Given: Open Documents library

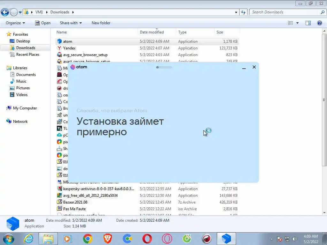Looking at the screenshot, I should [x=26, y=75].
